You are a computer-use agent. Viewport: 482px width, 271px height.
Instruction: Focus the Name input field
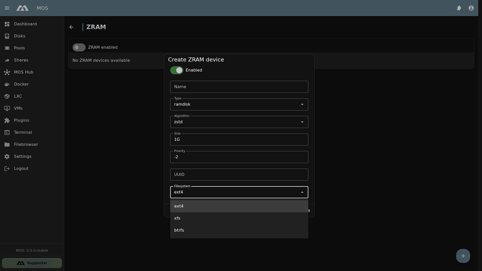tap(239, 87)
